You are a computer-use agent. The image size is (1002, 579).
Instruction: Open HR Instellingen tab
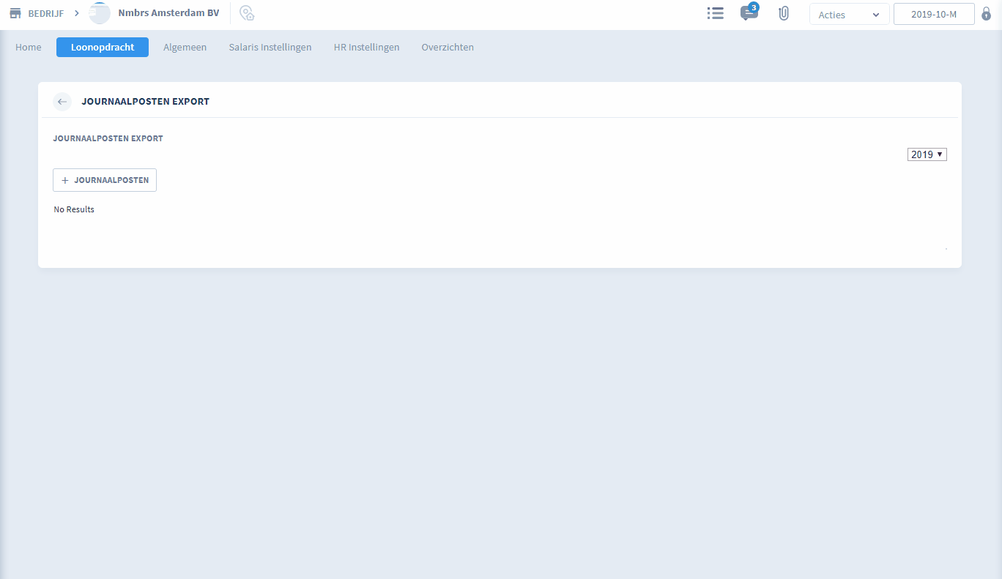coord(366,47)
